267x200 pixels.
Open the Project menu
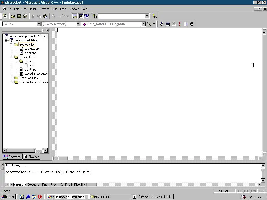pyautogui.click(x=44, y=9)
